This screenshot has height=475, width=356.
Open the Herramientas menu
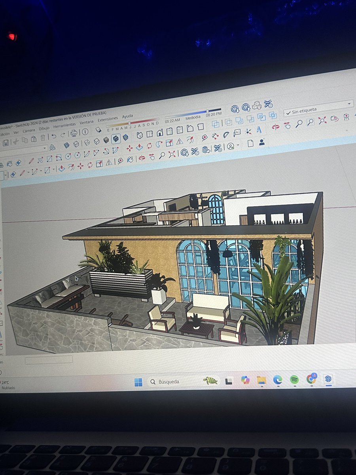click(64, 125)
